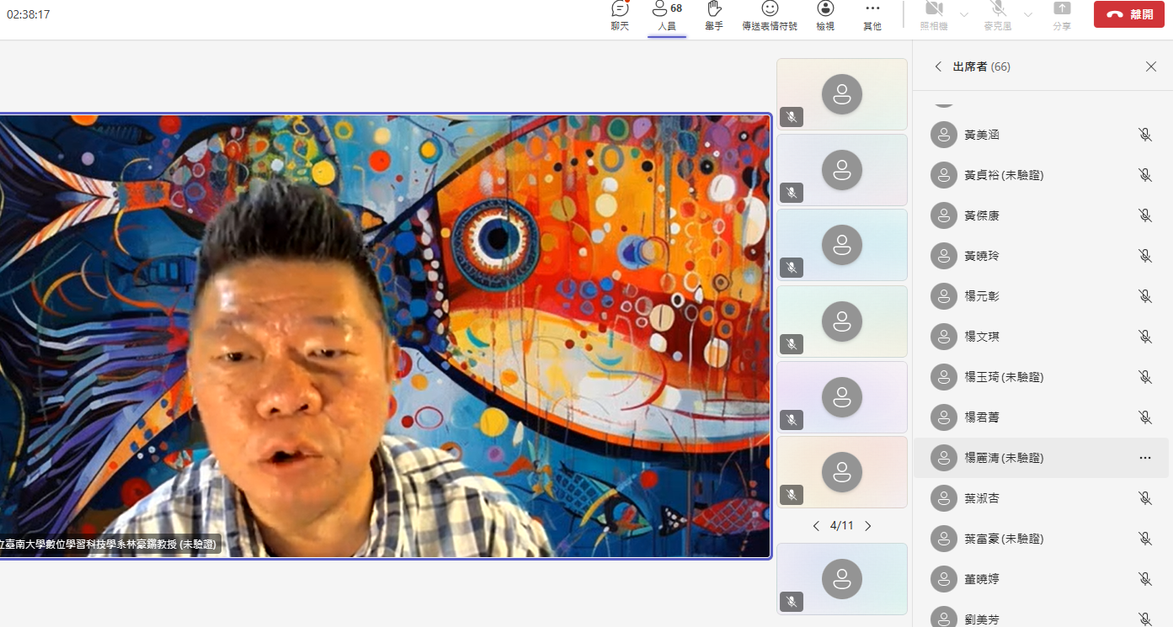The image size is (1173, 627).
Task: Click the avatar of 楊麗清
Action: pyautogui.click(x=944, y=458)
